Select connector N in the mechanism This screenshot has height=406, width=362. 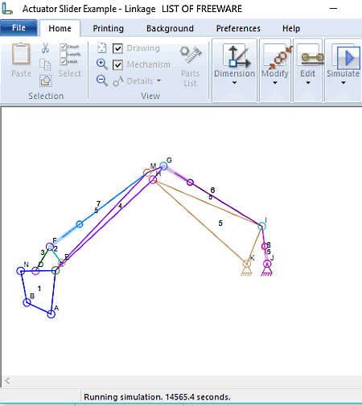pyautogui.click(x=21, y=271)
